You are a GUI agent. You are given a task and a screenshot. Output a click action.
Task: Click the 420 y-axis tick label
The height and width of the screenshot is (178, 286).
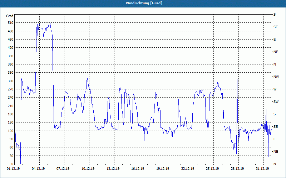tap(11, 48)
